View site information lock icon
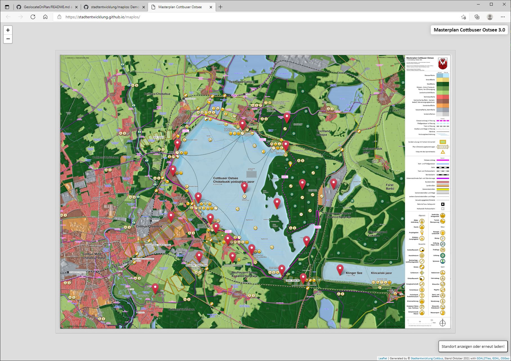The height and width of the screenshot is (361, 511). coord(59,17)
